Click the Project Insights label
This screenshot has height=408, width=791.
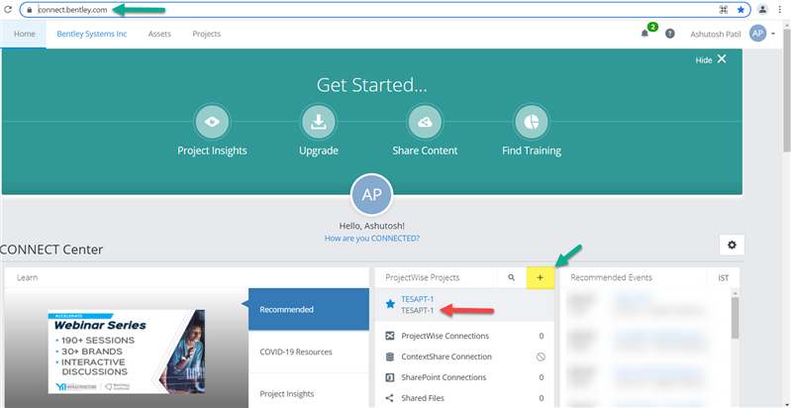[x=212, y=151]
